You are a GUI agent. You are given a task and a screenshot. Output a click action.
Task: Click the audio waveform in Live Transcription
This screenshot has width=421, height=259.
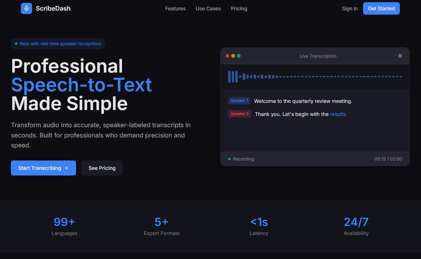coord(315,77)
